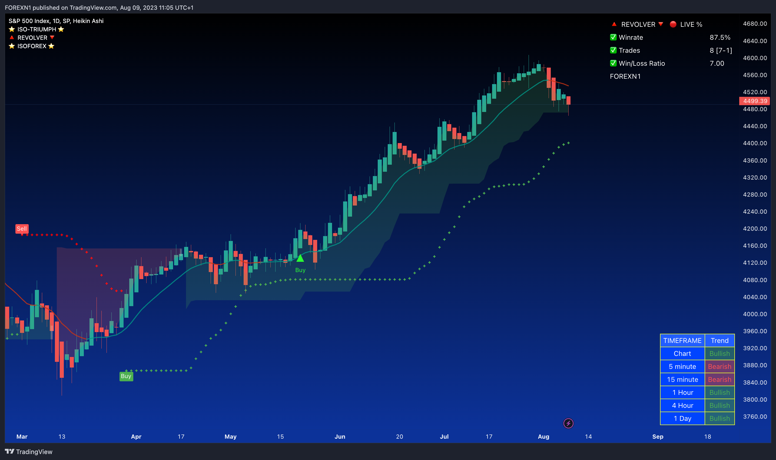The height and width of the screenshot is (460, 776).
Task: Click the red LIVE % circle indicator
Action: (x=673, y=24)
